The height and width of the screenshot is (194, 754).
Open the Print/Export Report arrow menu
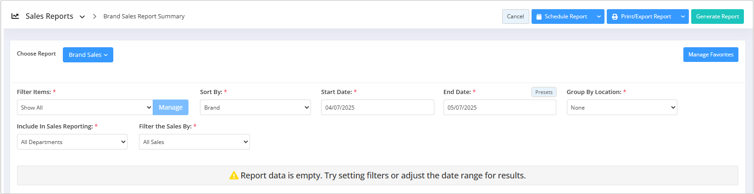tap(683, 17)
